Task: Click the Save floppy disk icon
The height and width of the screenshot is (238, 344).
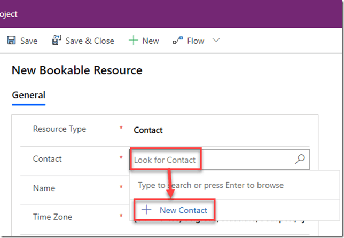Action: (x=11, y=41)
